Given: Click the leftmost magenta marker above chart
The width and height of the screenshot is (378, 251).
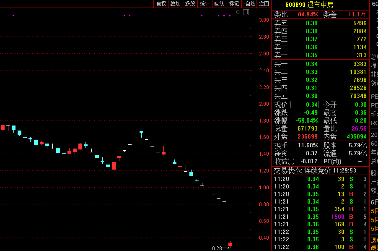Looking at the screenshot, I should 13,16.
